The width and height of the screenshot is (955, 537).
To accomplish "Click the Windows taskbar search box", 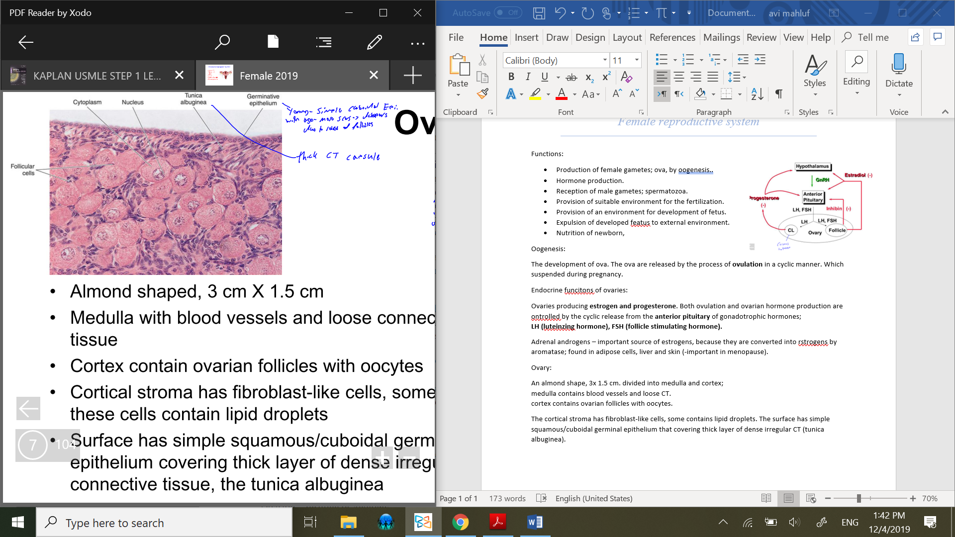I will (x=164, y=523).
